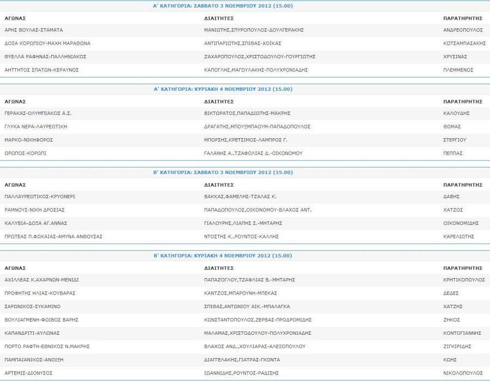Select match cell 'ΑΡΗΣ ΒΟΥΛΑΣ-ΣΤΑΜΑΤΑ'

pos(34,30)
